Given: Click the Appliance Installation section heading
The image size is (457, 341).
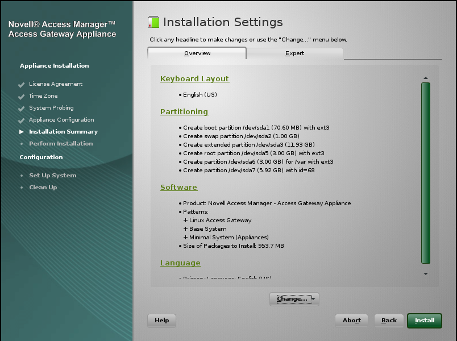Looking at the screenshot, I should pyautogui.click(x=54, y=65).
